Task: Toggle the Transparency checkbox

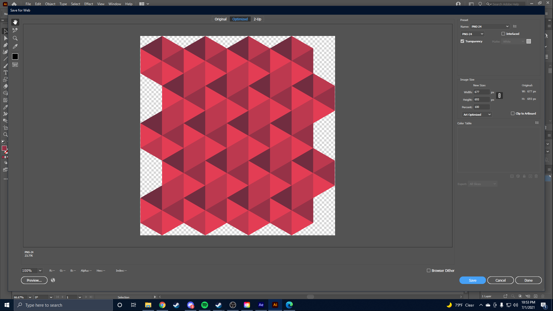Action: pos(463,41)
